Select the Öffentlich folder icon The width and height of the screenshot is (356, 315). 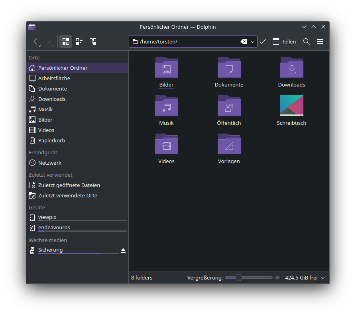click(229, 106)
